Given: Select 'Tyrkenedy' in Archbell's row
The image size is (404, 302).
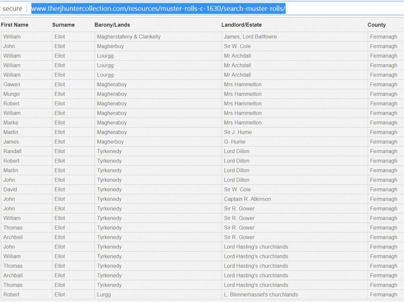Looking at the screenshot, I should click(x=109, y=237).
